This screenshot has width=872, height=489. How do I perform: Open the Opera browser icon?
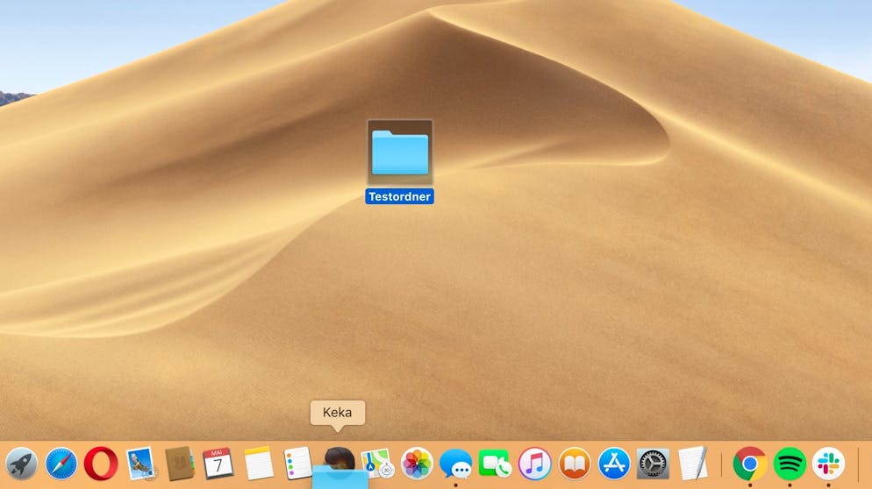101,464
